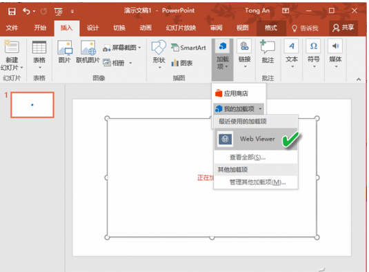This screenshot has width=369, height=272.
Task: Add a new 批注 comment
Action: tap(268, 52)
